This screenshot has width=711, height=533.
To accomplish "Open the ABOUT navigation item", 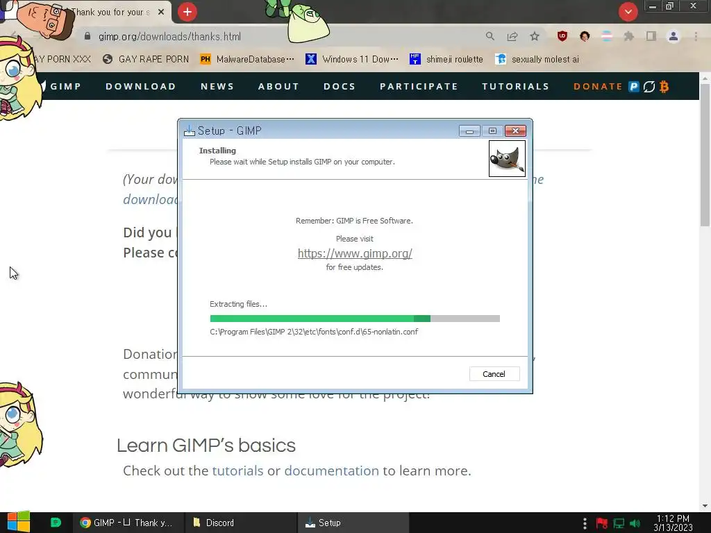I will click(x=278, y=86).
